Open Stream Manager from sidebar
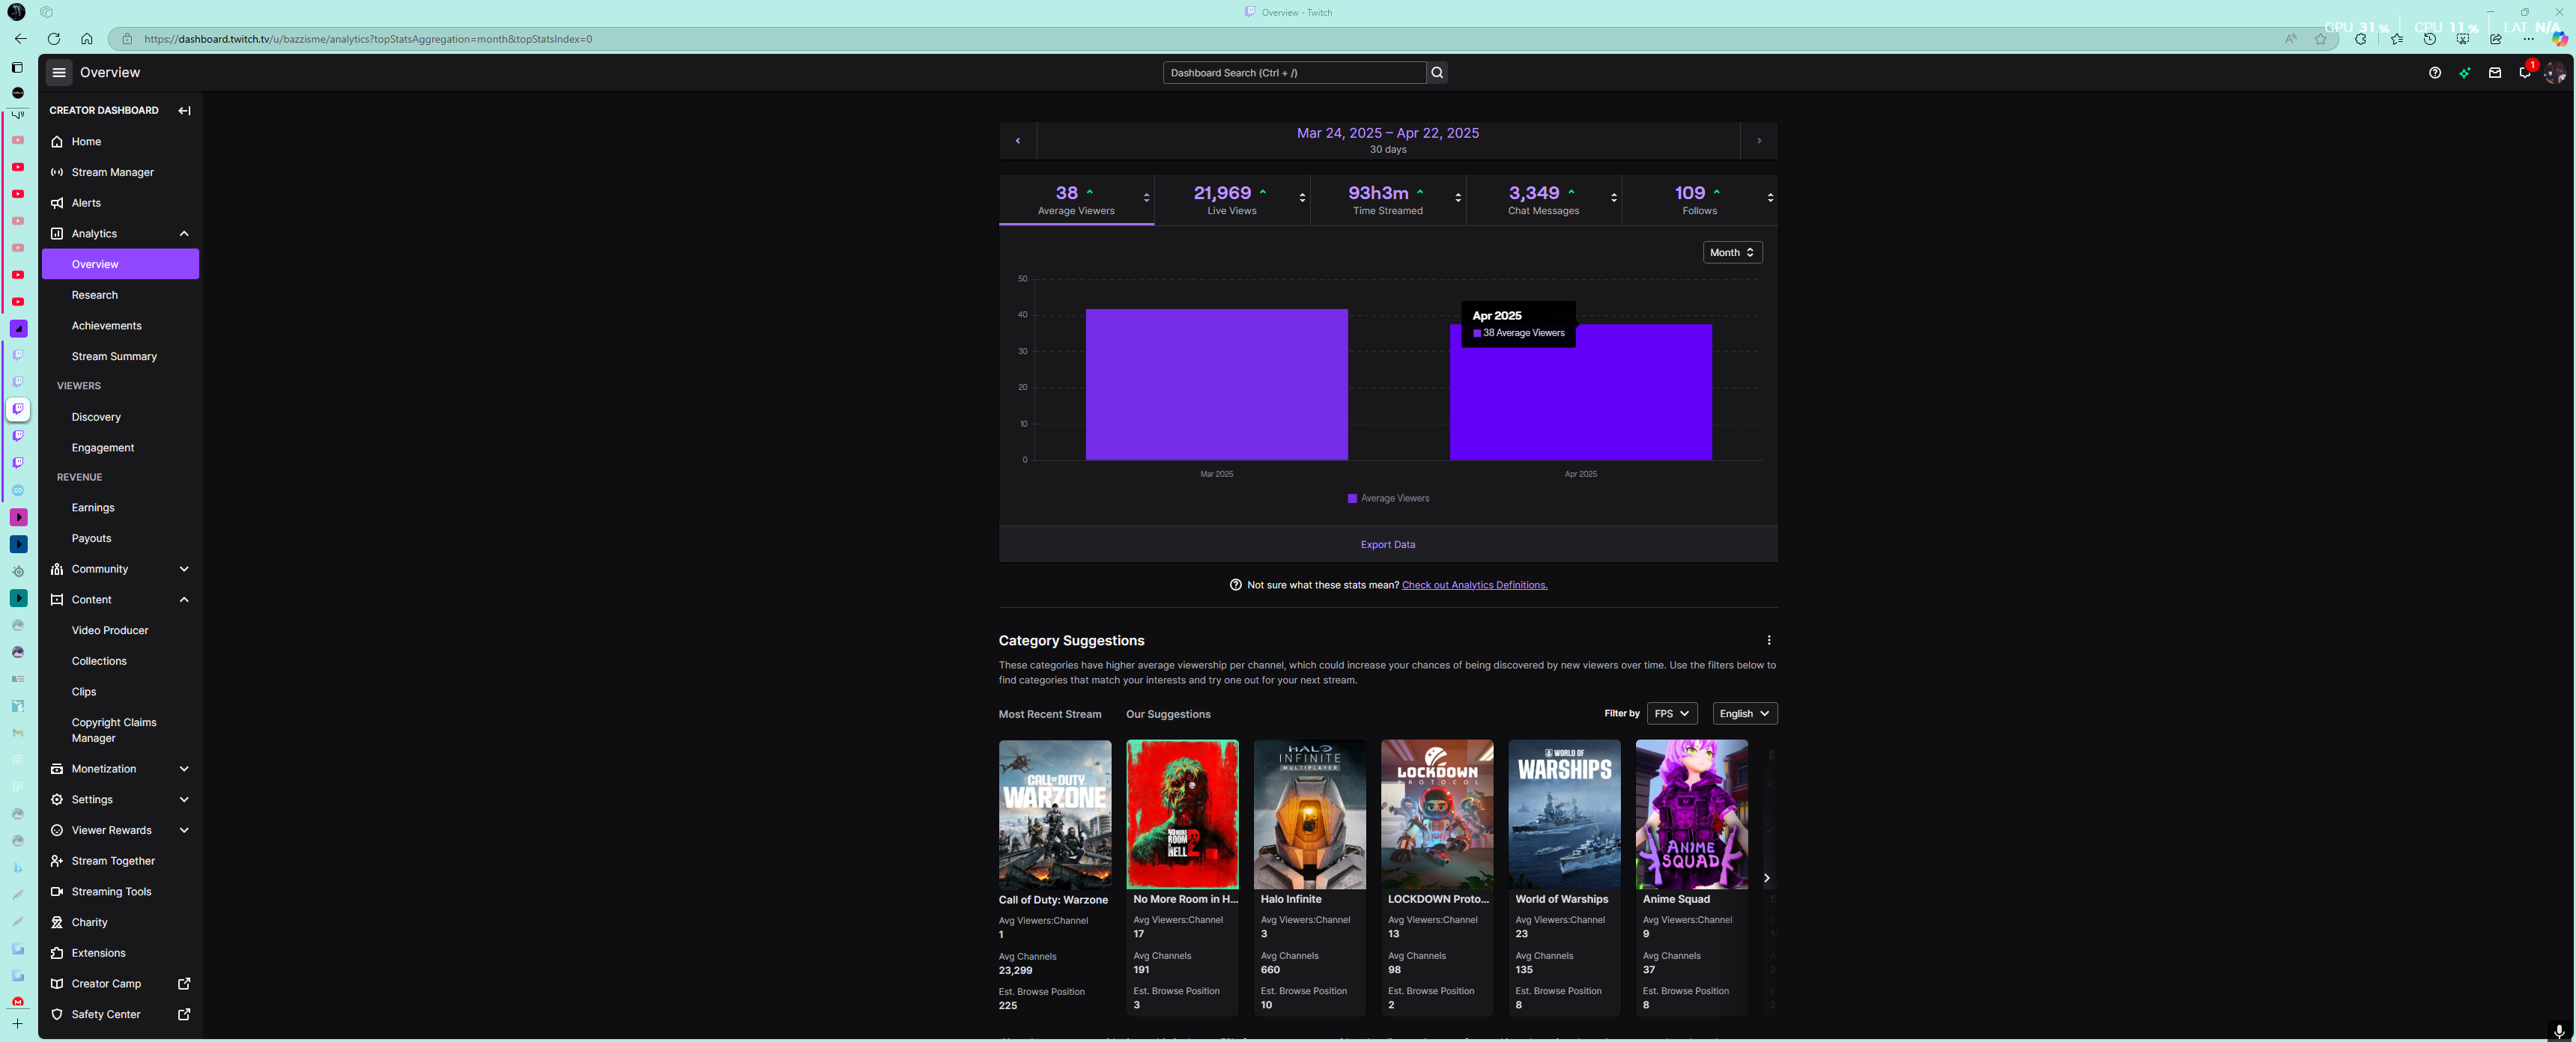This screenshot has width=2576, height=1042. (x=112, y=172)
